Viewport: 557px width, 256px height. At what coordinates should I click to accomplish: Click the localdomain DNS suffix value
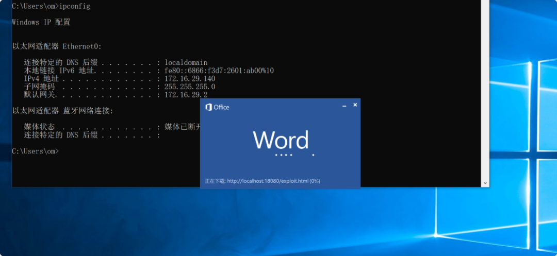[186, 62]
